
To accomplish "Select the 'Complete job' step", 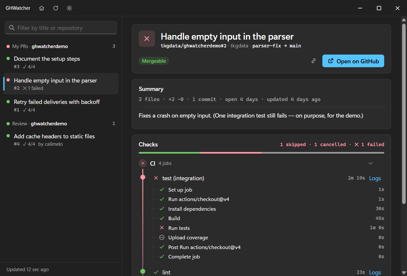I will pos(272,257).
